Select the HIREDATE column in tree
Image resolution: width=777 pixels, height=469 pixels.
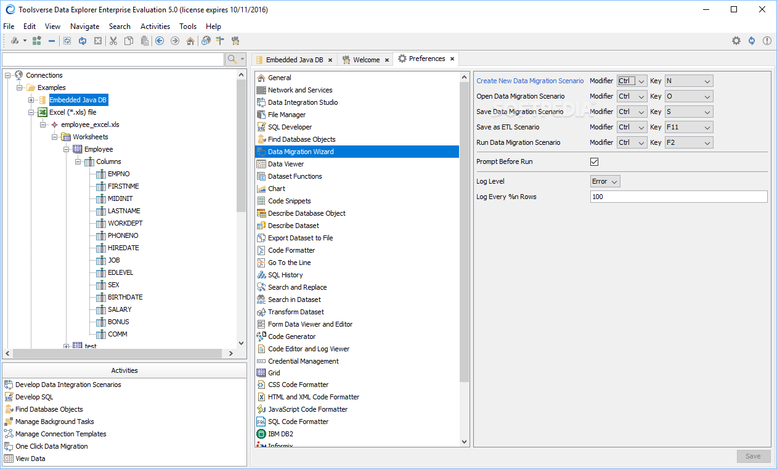click(123, 248)
